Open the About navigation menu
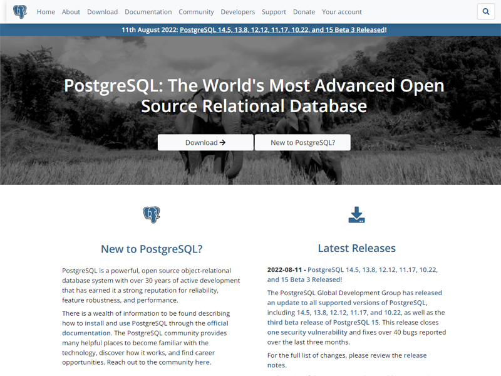501x376 pixels. pos(71,11)
